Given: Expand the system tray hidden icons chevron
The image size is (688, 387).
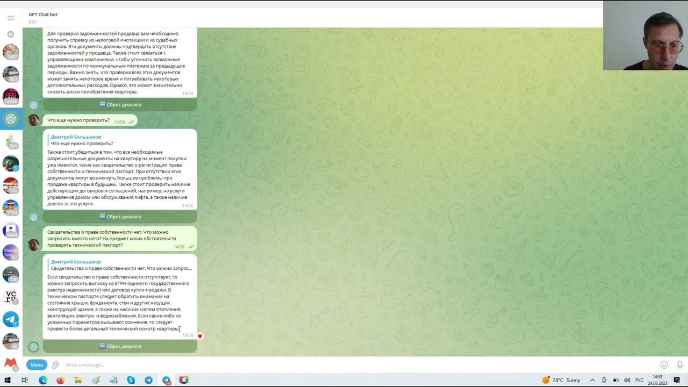Looking at the screenshot, I should [x=592, y=380].
